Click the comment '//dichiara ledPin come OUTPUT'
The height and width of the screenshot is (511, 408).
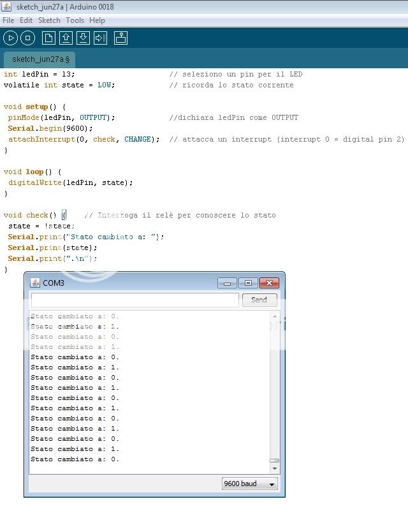coord(233,117)
